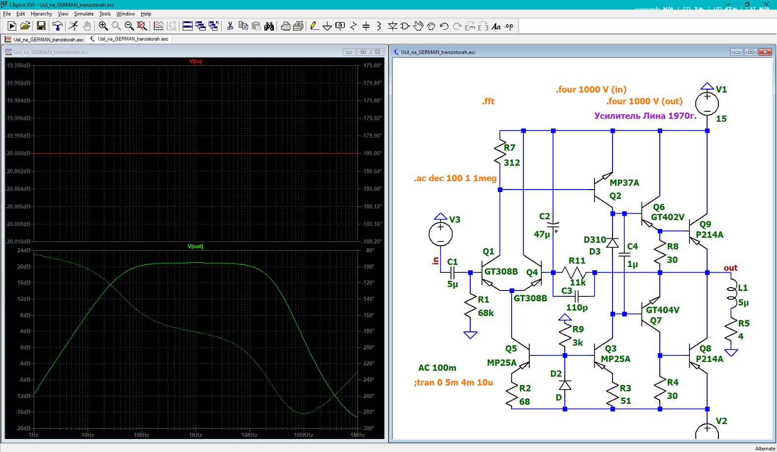Select the Component gate tool
Image resolution: width=777 pixels, height=452 pixels.
[405, 26]
